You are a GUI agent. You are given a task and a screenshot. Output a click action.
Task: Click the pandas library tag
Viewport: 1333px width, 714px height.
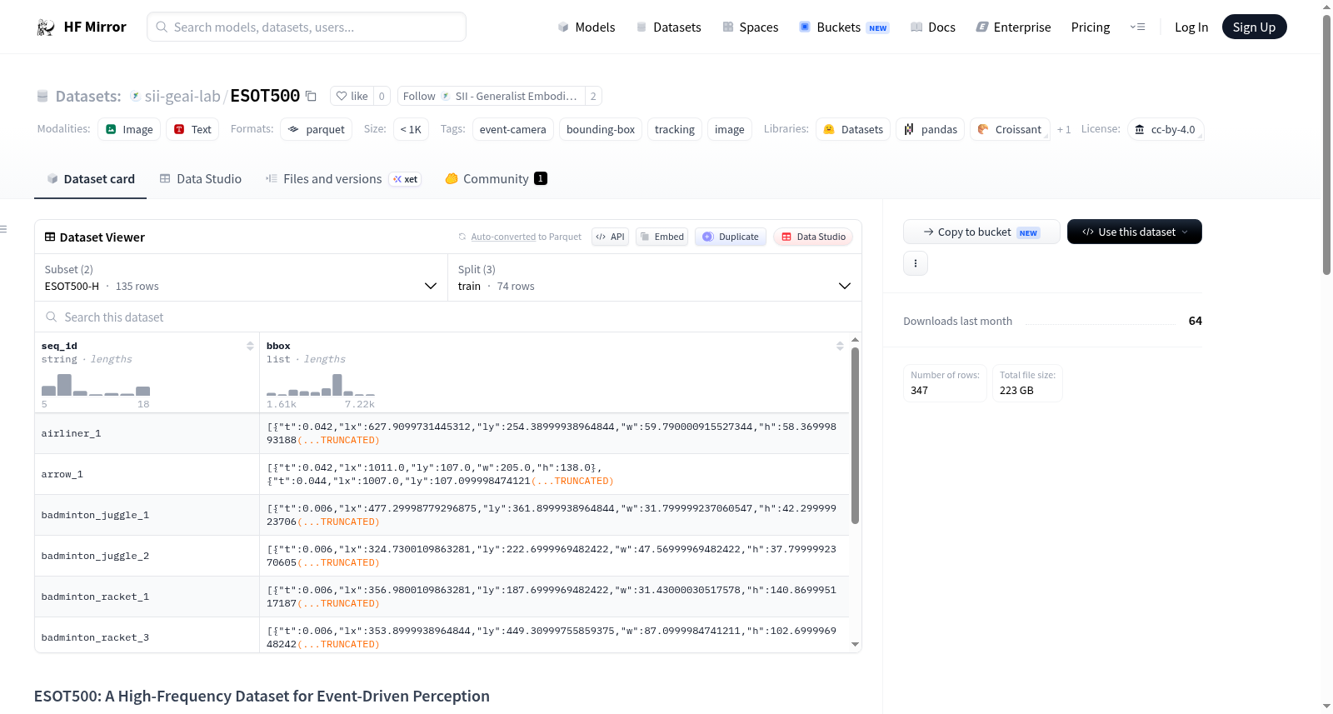(931, 129)
